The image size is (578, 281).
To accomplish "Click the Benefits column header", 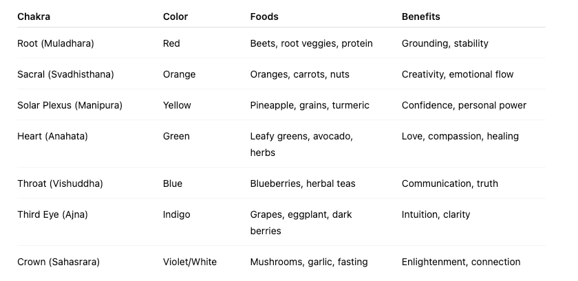I will pyautogui.click(x=421, y=16).
